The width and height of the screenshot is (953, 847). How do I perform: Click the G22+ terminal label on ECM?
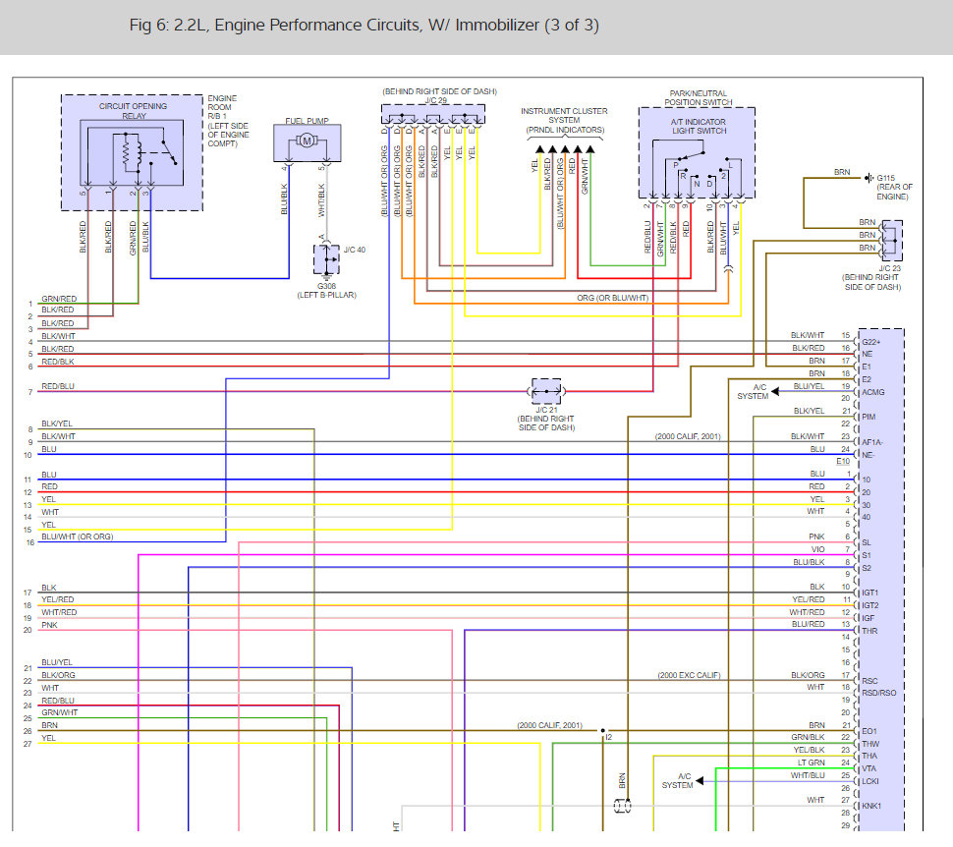[870, 342]
